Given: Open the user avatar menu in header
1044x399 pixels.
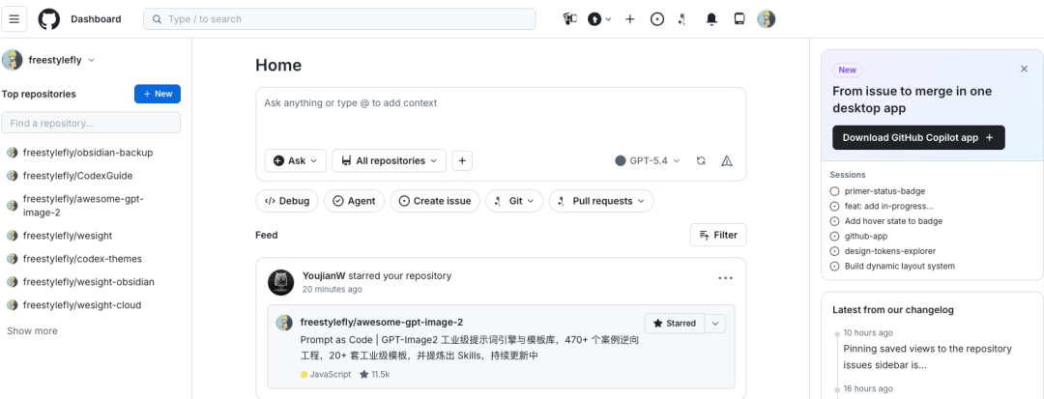Looking at the screenshot, I should 767,19.
